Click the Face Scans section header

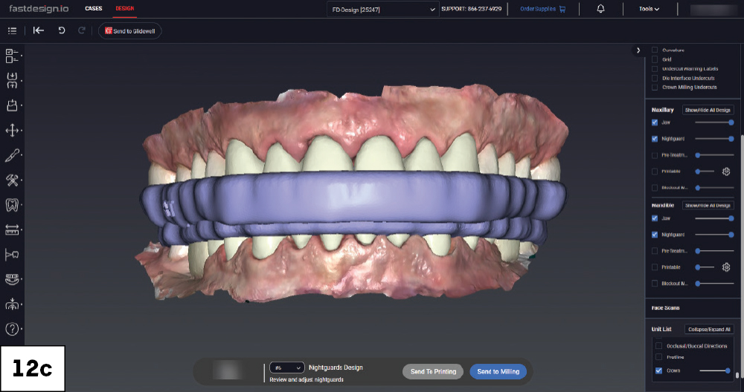click(x=665, y=307)
